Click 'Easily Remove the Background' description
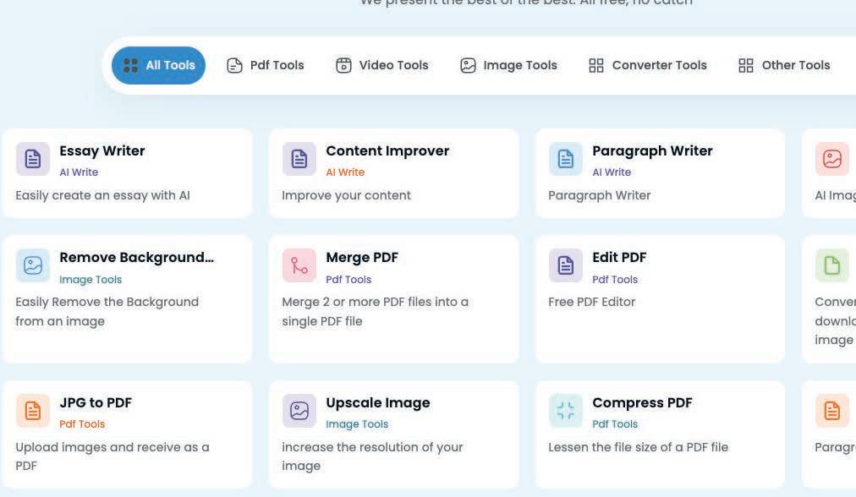This screenshot has width=856, height=497. tap(107, 312)
